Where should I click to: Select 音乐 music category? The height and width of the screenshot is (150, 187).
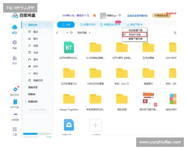click(x=33, y=59)
